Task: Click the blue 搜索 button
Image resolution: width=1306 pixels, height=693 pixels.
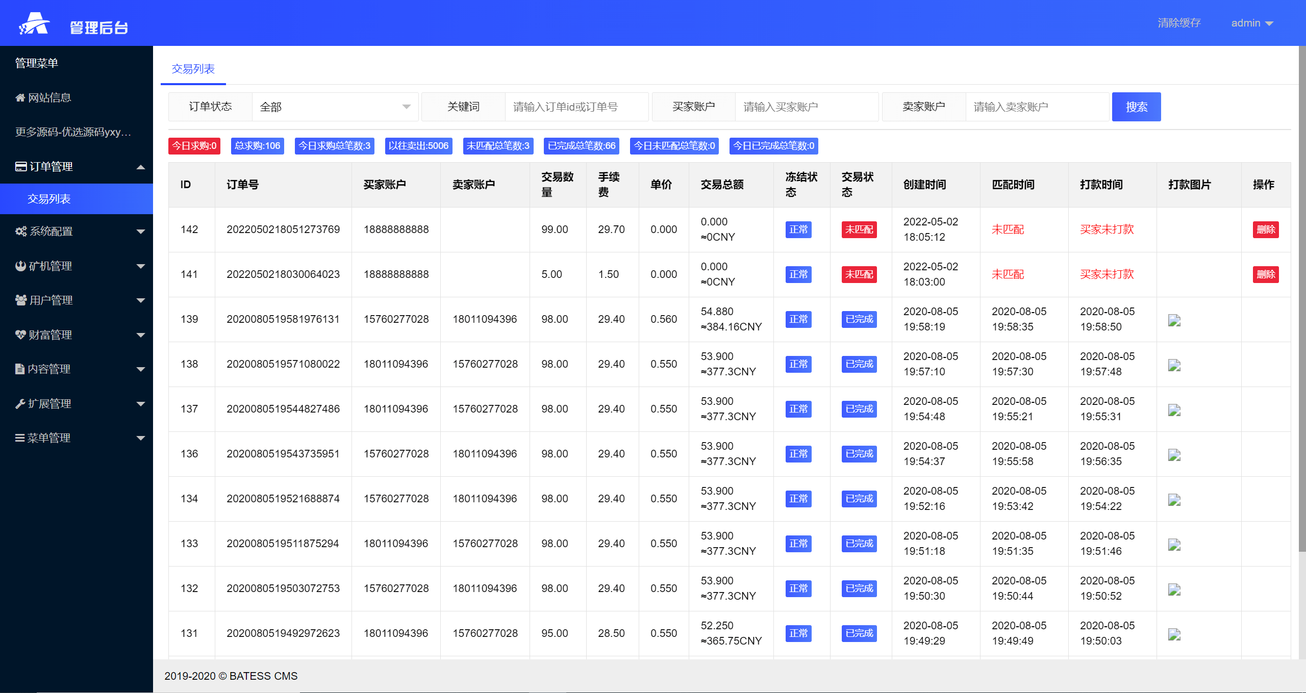Action: (x=1136, y=107)
